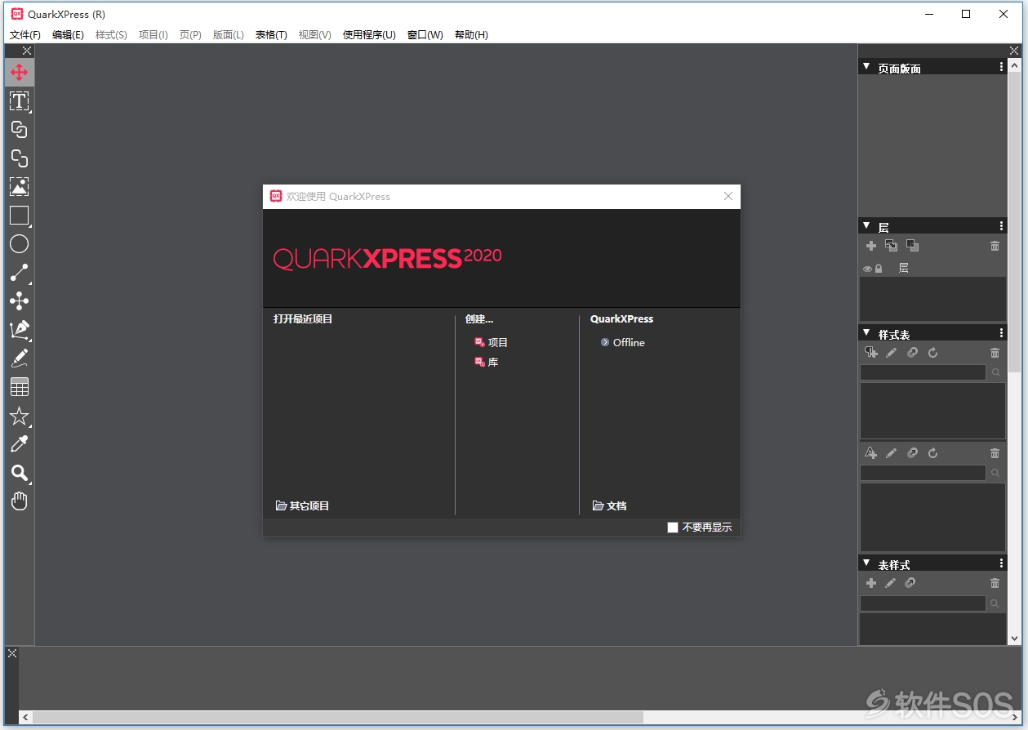
Task: Select the Pan hand tool
Action: 19,501
